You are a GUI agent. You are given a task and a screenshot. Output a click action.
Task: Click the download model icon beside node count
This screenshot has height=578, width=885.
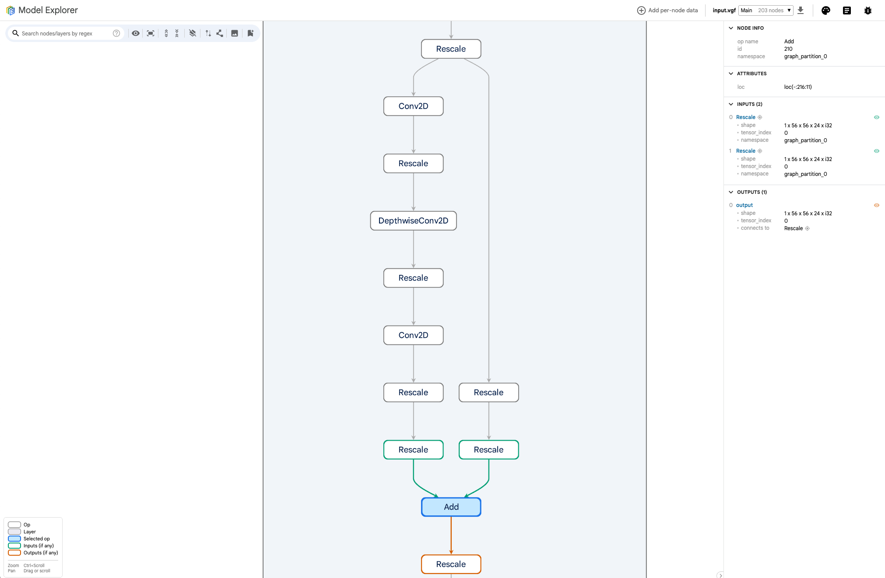click(801, 10)
